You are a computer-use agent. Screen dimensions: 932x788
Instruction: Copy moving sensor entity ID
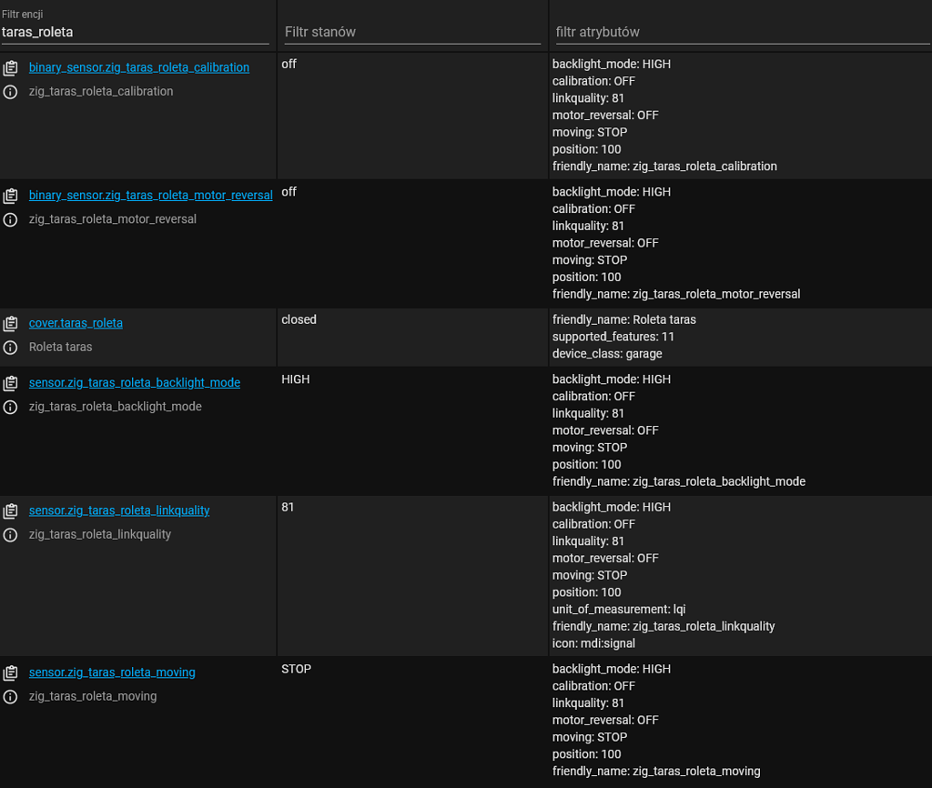coord(10,673)
